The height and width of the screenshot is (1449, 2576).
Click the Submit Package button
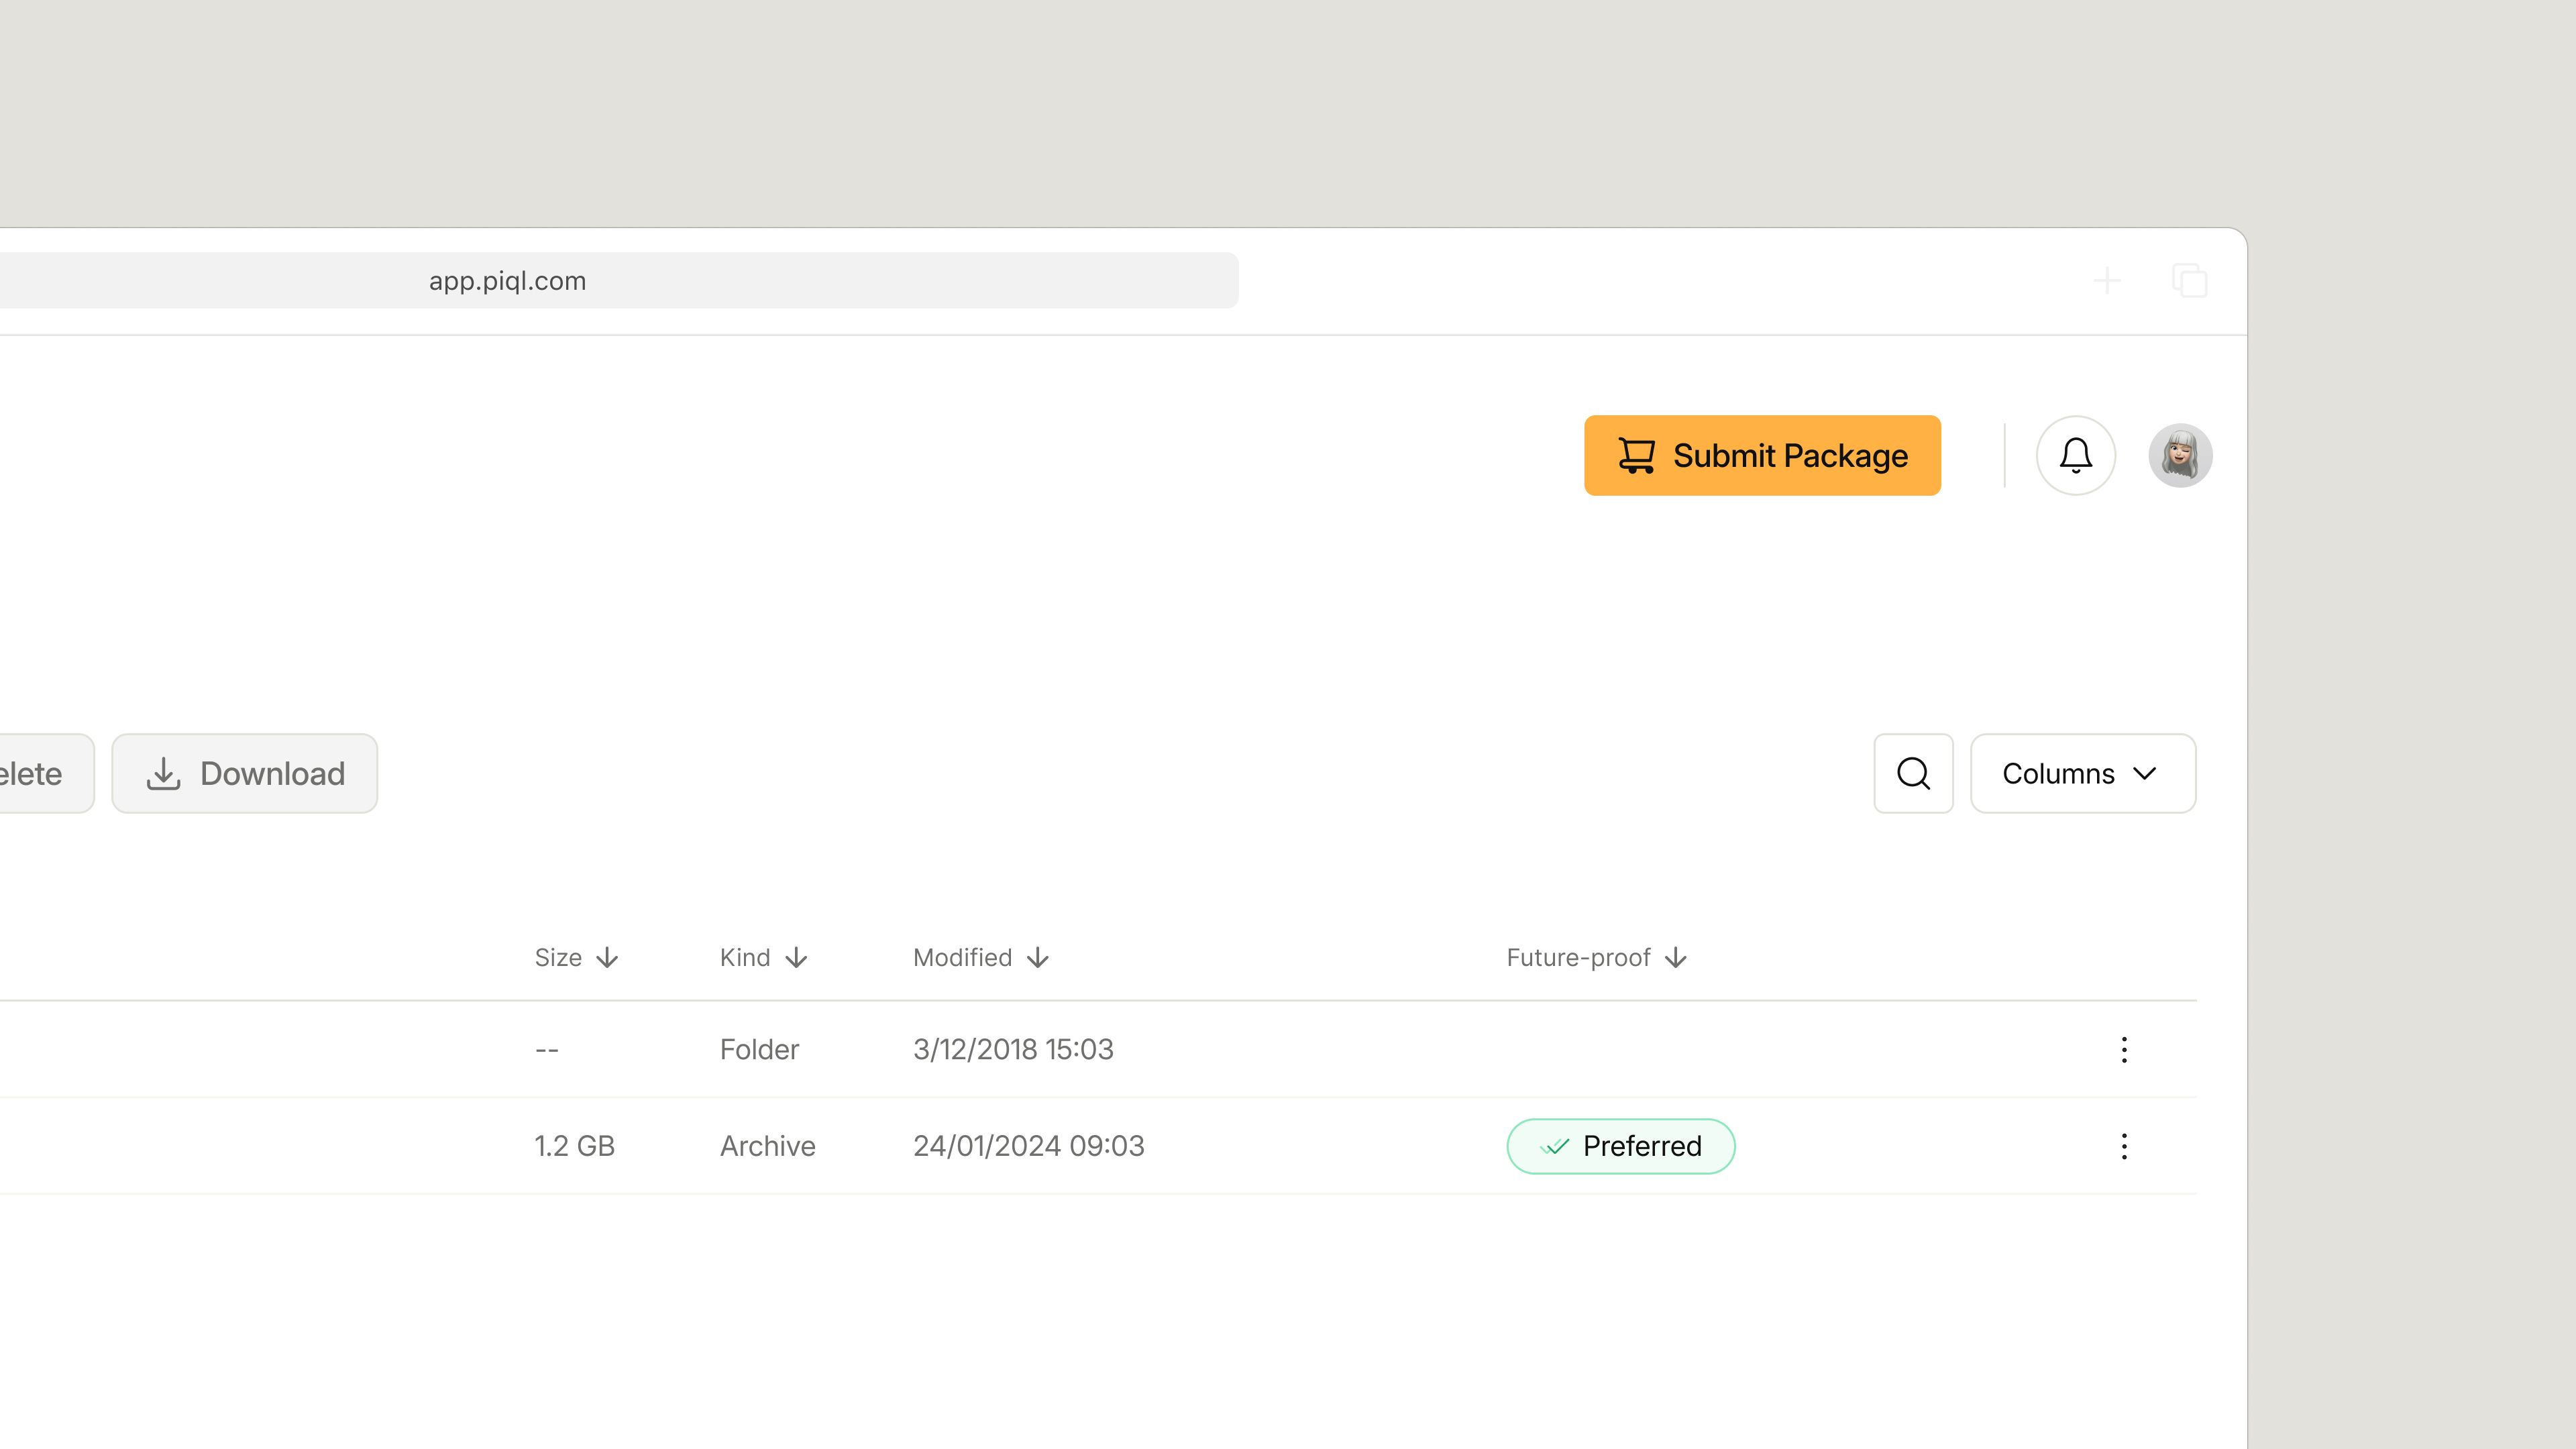(x=1762, y=455)
